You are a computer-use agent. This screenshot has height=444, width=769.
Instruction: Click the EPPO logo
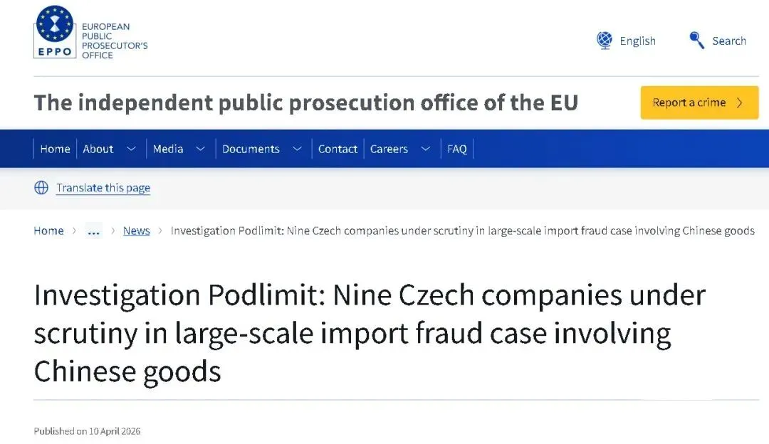(x=54, y=33)
